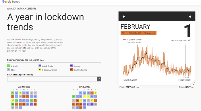Select March 29 in the March 2020 calendar
This screenshot has width=201, height=111.
13,108
